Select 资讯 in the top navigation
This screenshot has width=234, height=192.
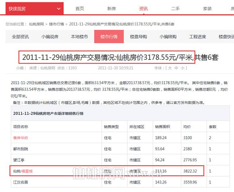pyautogui.click(x=143, y=9)
